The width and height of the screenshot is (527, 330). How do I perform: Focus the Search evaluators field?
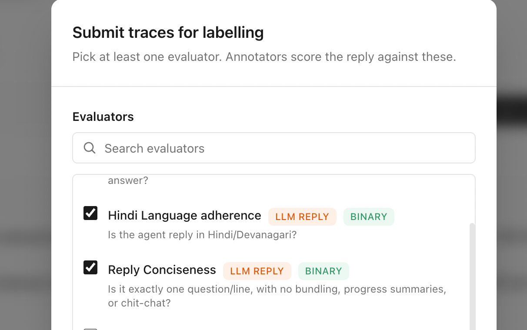(274, 148)
